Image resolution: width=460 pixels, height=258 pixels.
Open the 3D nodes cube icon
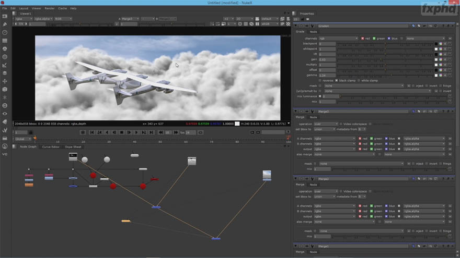click(x=5, y=90)
